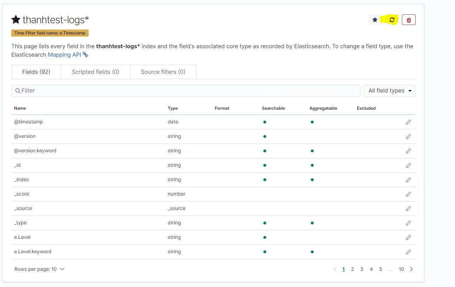Expand the Rows per page selector
455x287 pixels.
point(40,269)
